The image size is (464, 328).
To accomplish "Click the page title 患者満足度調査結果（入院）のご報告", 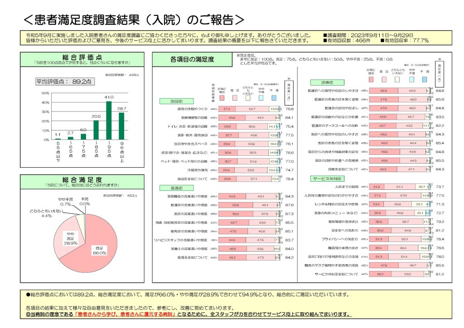I will (134, 20).
